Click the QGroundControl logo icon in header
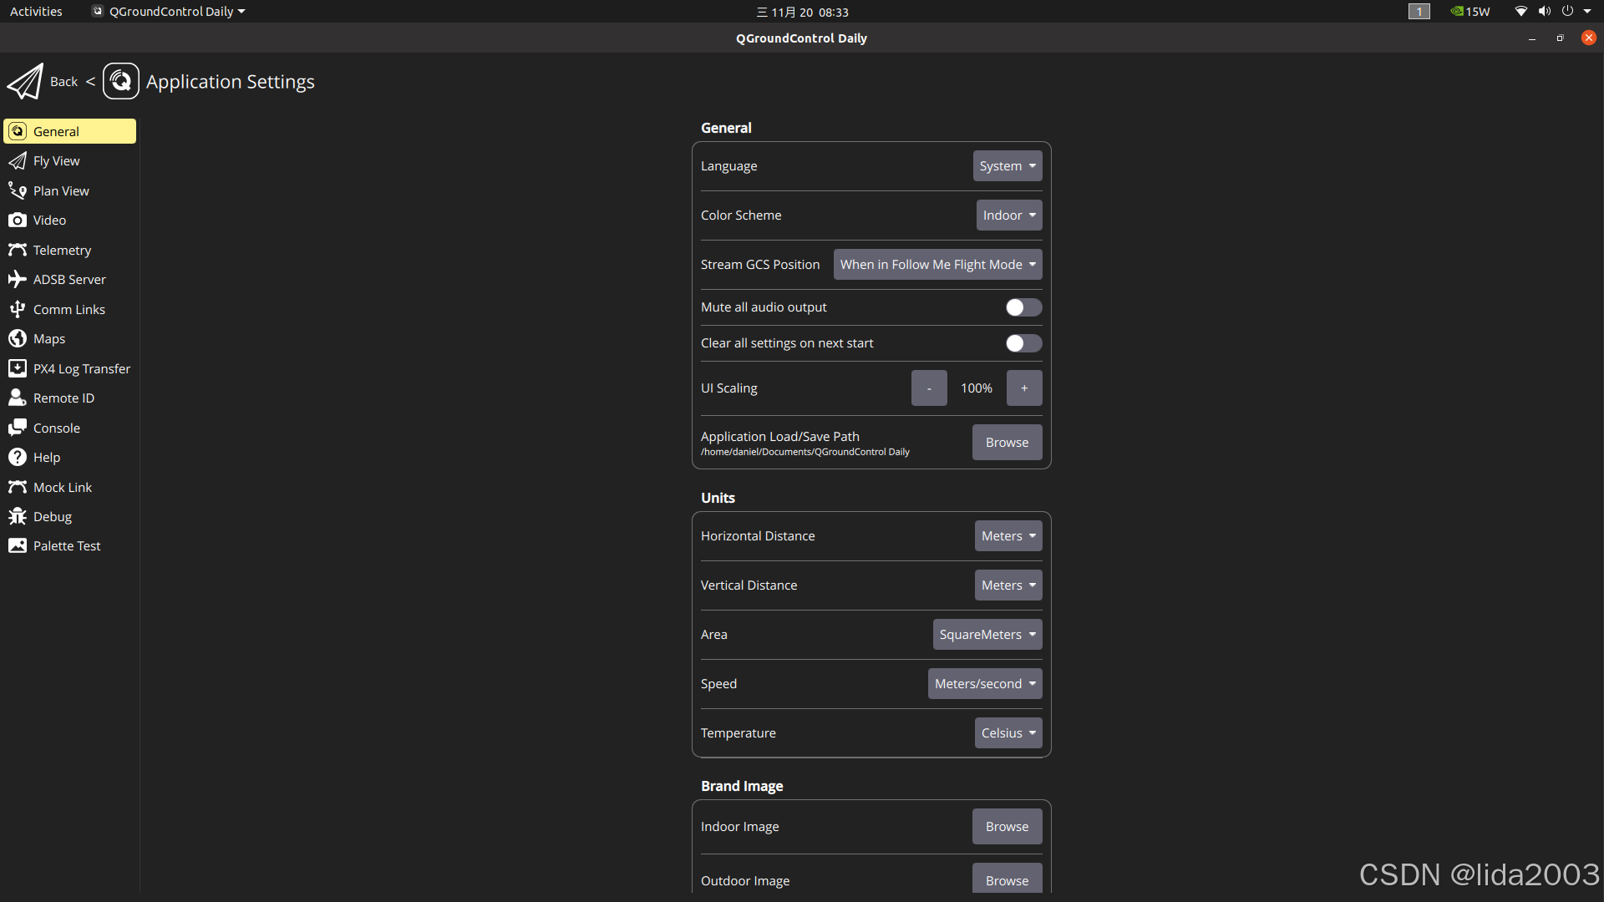 (x=121, y=82)
